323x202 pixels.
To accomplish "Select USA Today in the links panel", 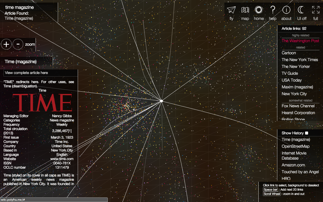I will [x=292, y=80].
